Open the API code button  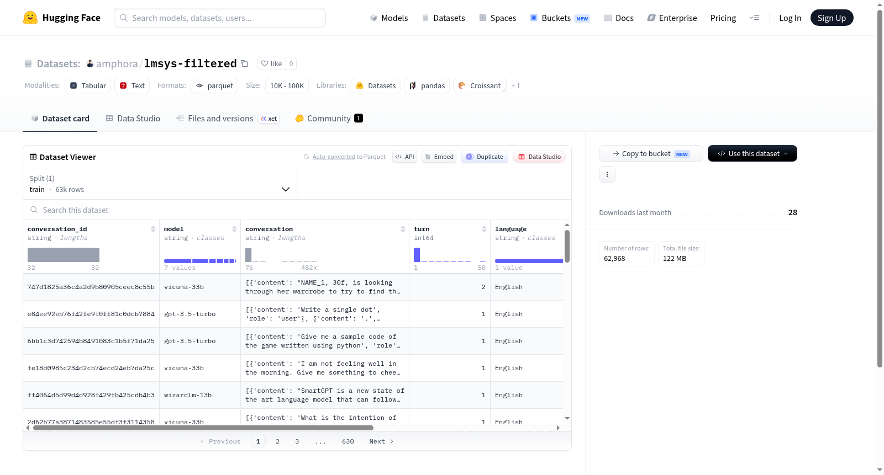pyautogui.click(x=404, y=157)
